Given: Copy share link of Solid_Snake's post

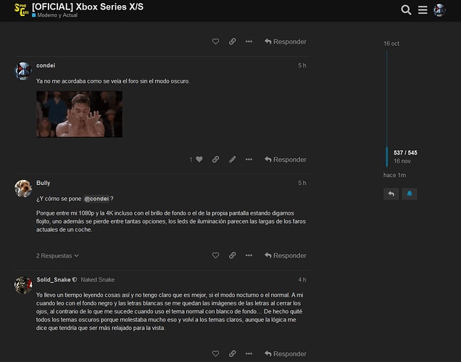Looking at the screenshot, I should (x=232, y=354).
